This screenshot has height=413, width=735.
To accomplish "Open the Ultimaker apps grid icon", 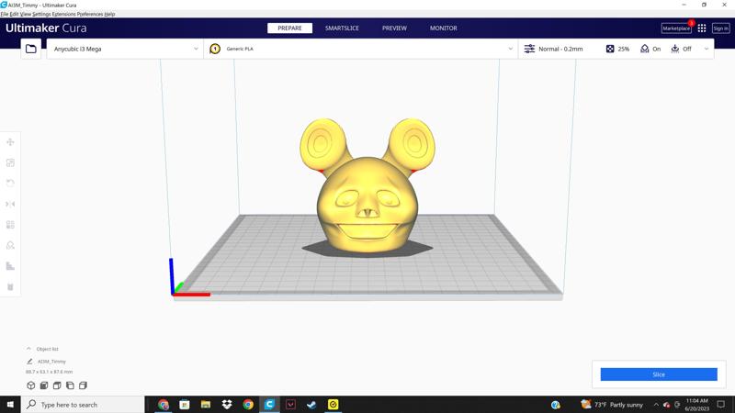I will (702, 28).
